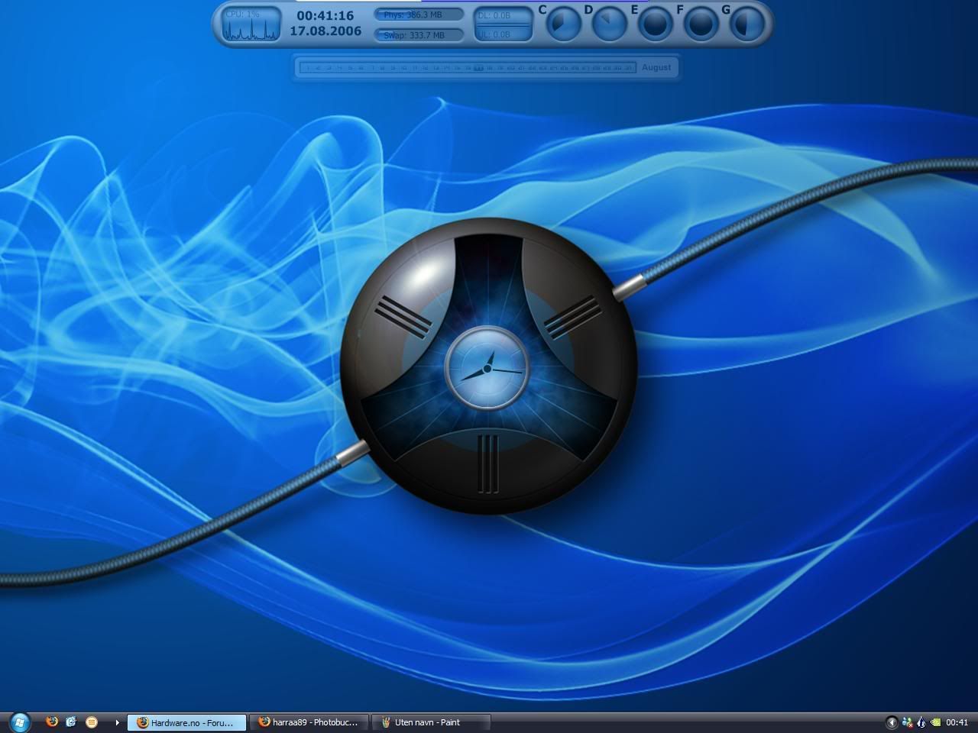Click the CPU usage graph widget

251,24
